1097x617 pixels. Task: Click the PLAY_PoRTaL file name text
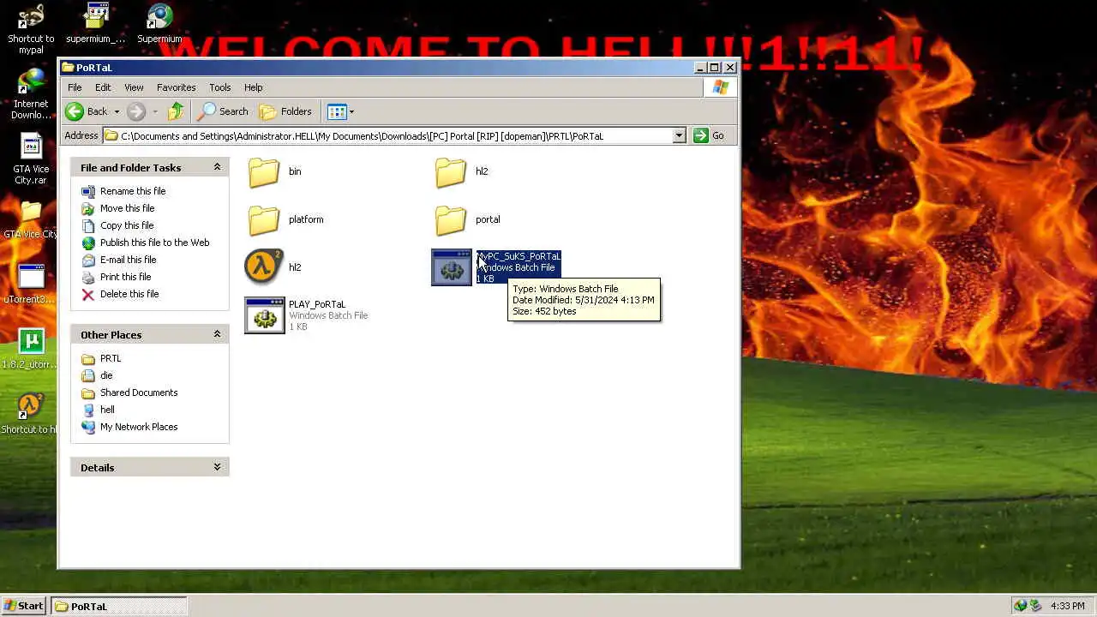click(317, 304)
